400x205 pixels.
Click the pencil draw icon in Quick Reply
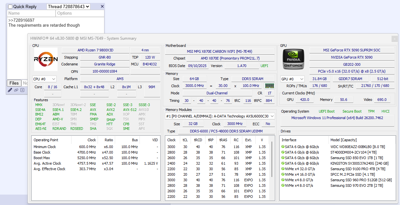tap(10, 90)
